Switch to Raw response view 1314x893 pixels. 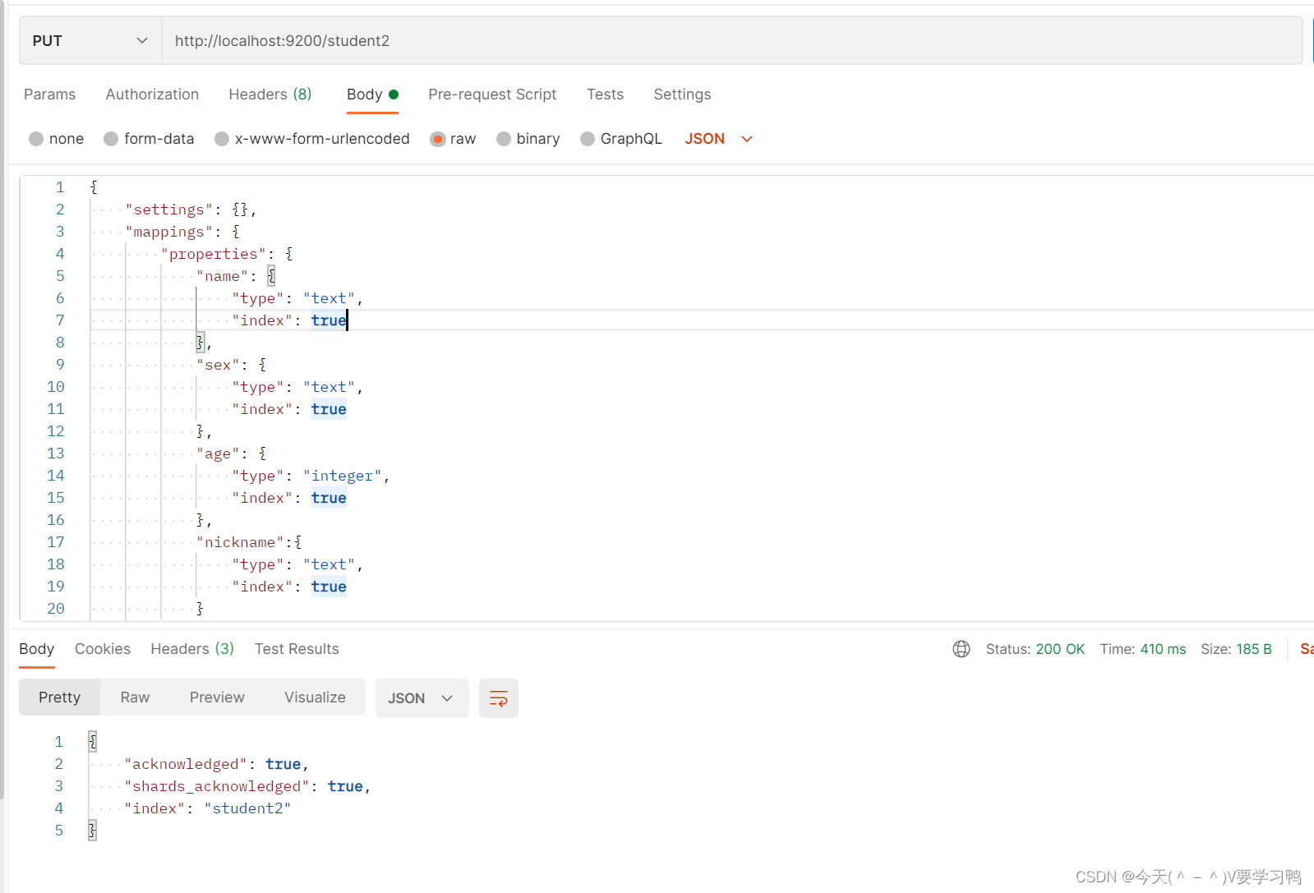(x=135, y=697)
